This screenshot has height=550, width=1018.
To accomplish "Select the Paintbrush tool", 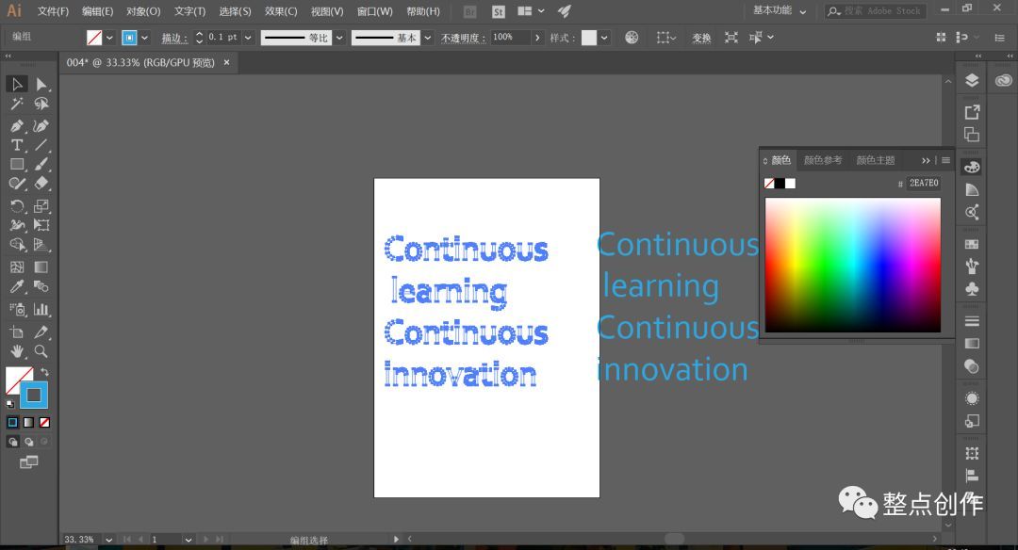I will click(x=41, y=165).
